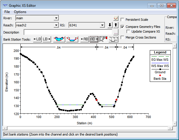Click the right red bank station point
179x140 pixels.
(x=116, y=100)
